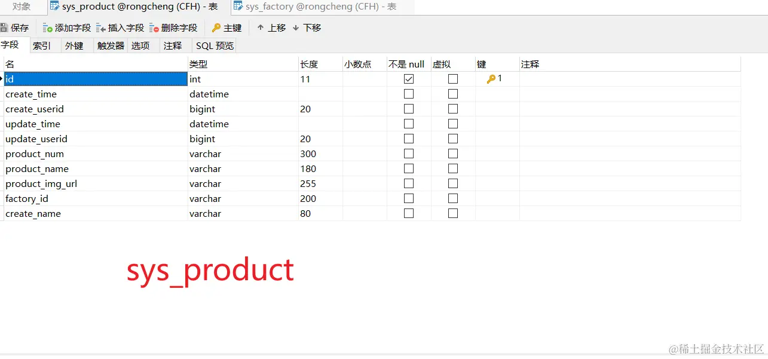Select the factory_id field name
768x359 pixels.
[x=27, y=198]
